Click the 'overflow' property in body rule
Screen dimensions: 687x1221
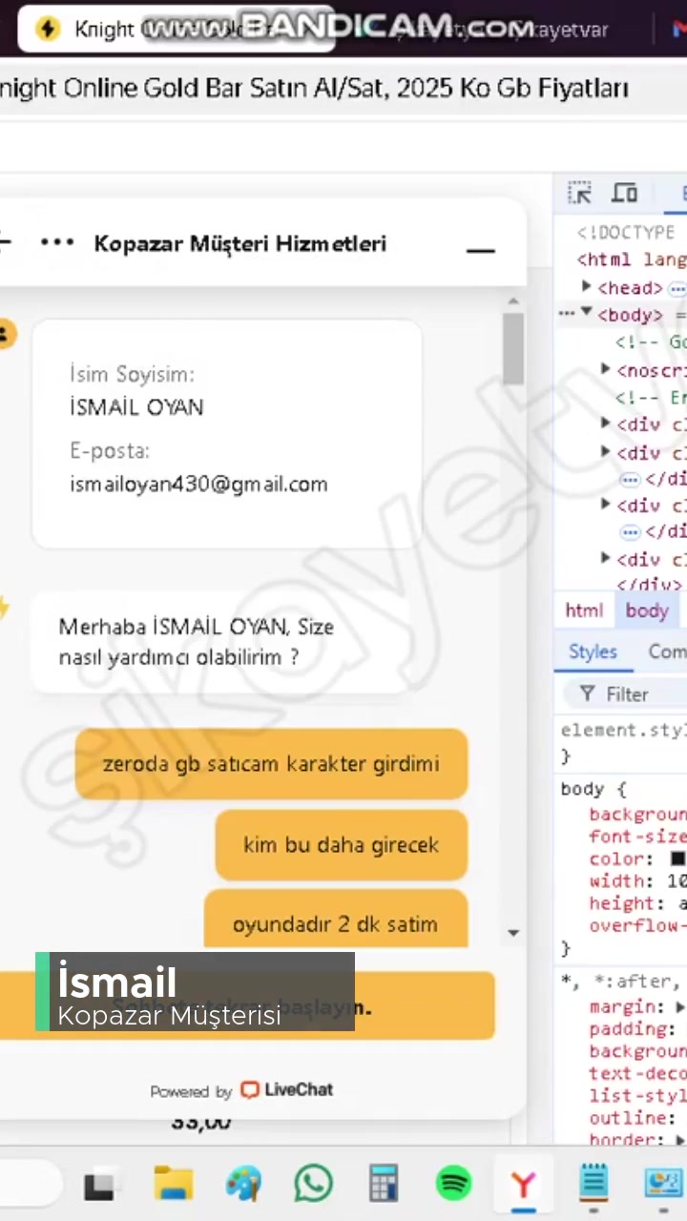click(637, 926)
